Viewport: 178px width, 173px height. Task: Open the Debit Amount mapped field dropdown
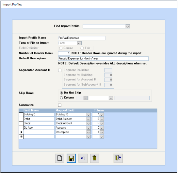coord(89,119)
